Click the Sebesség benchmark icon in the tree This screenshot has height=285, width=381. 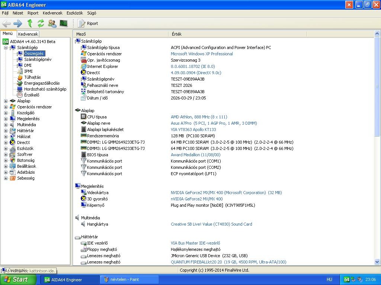(x=13, y=178)
